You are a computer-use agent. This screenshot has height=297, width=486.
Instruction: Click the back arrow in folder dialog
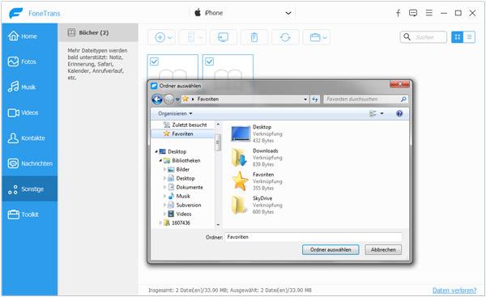[157, 99]
